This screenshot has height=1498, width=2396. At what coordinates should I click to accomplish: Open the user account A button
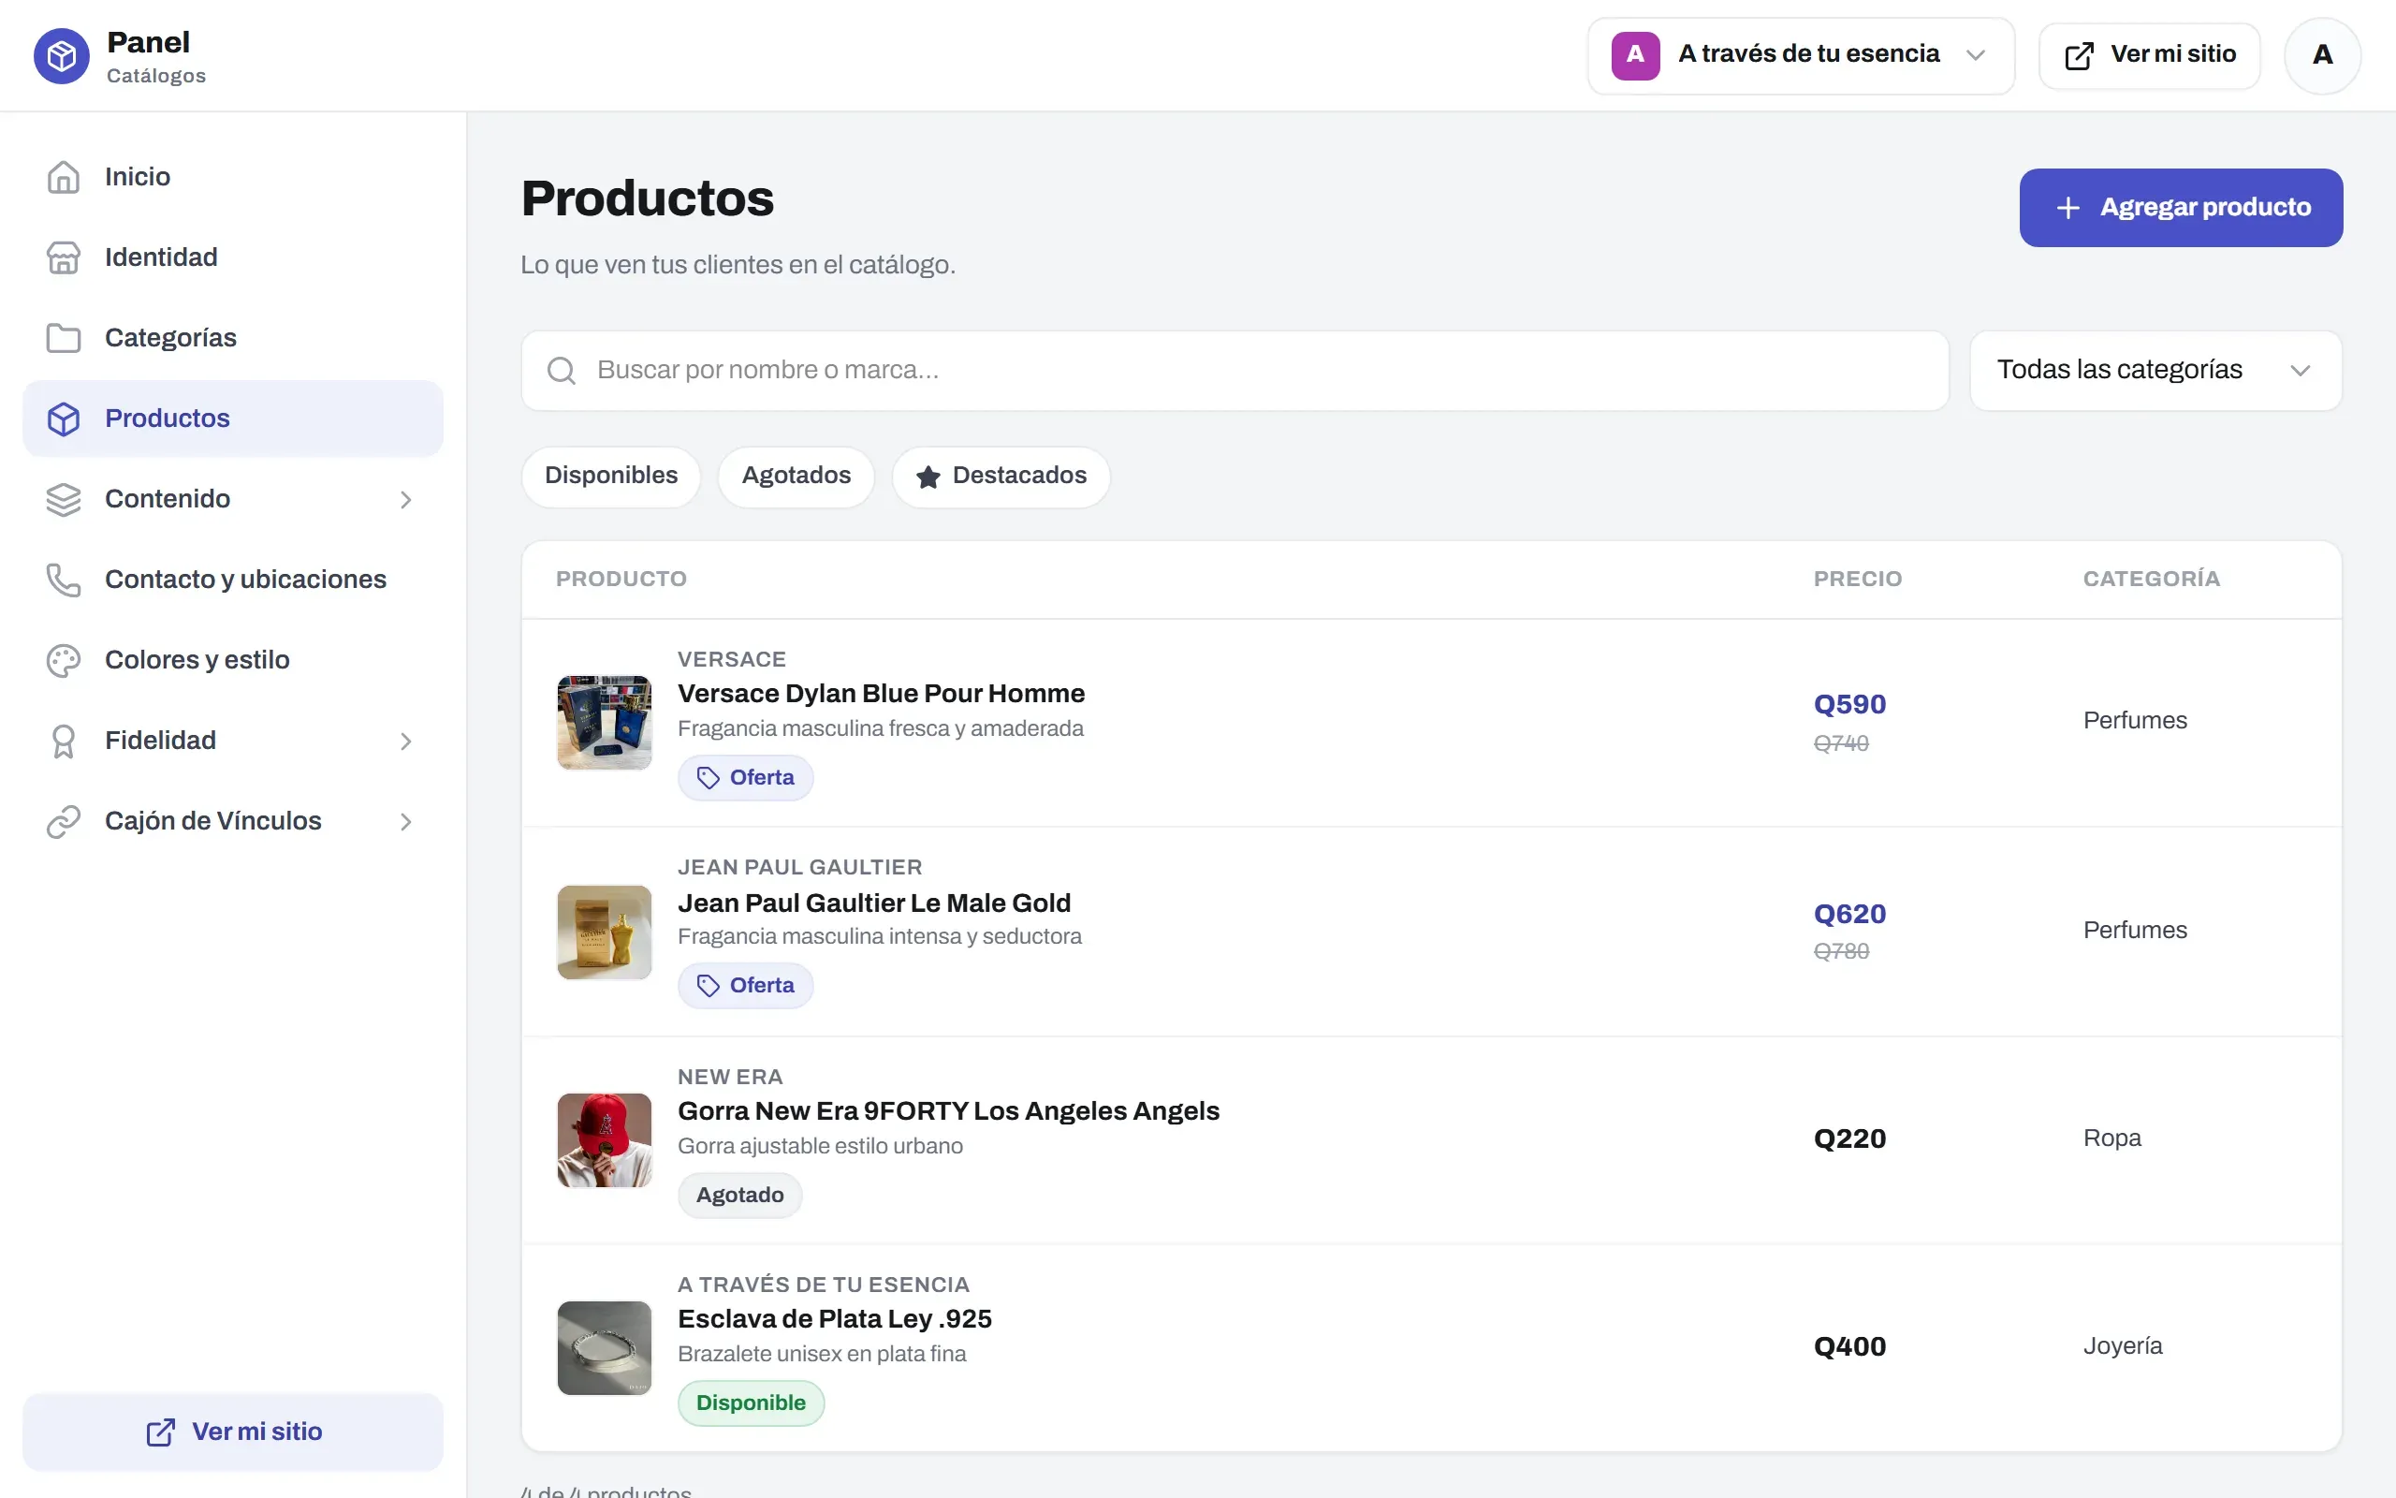click(x=2322, y=55)
